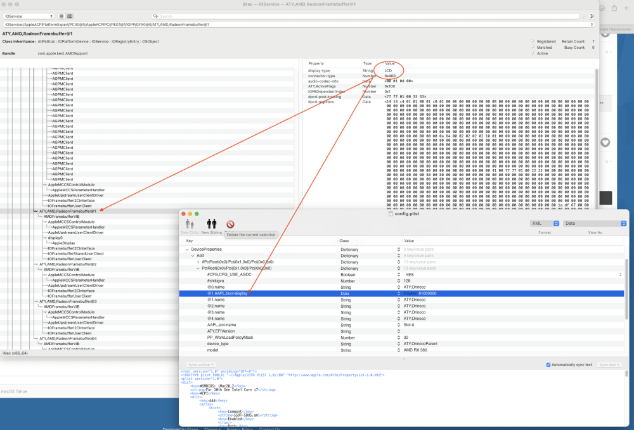Uncheck Automatically sync text
This screenshot has width=634, height=430.
(x=548, y=365)
